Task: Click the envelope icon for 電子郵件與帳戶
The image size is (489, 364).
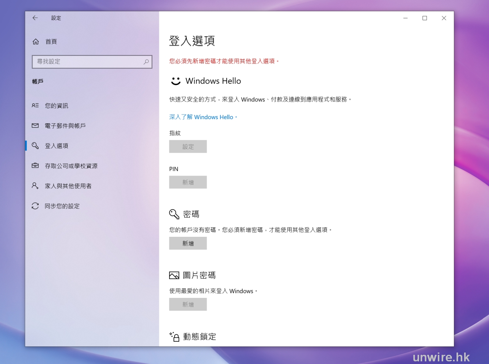Action: pyautogui.click(x=35, y=126)
